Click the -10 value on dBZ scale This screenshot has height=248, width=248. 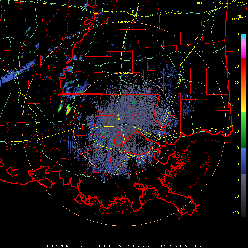coord(236,180)
